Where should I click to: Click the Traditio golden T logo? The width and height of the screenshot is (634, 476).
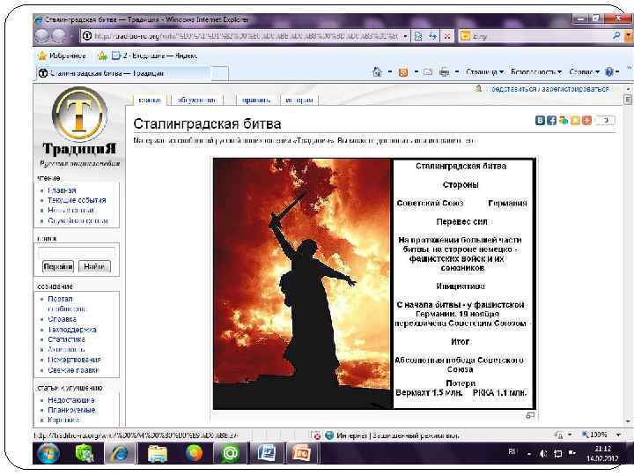coord(79,115)
